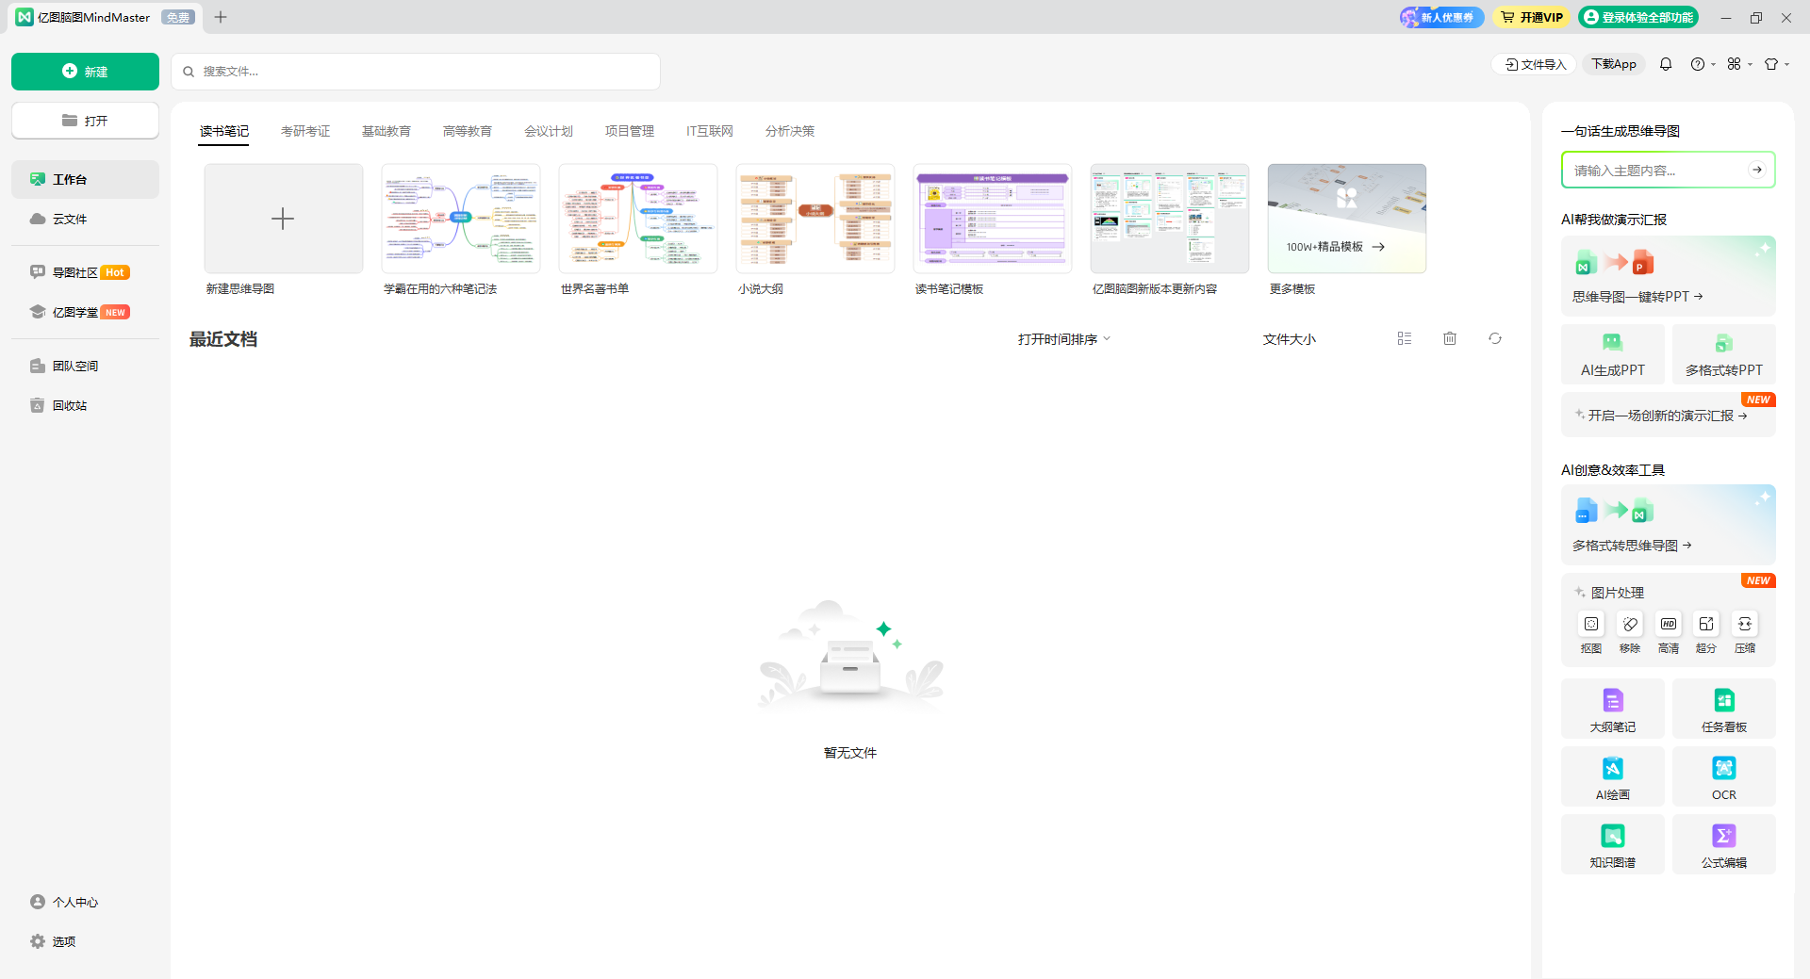Click the OCR tool icon
The height and width of the screenshot is (979, 1810).
[x=1723, y=770]
